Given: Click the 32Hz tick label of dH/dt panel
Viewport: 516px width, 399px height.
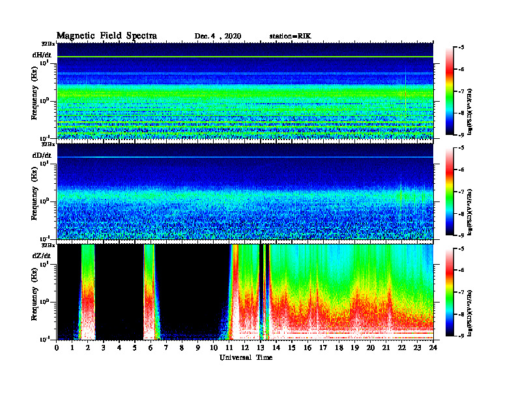Looking at the screenshot, I should (48, 44).
